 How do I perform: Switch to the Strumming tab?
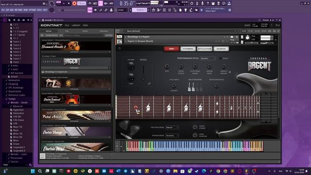tap(188, 49)
